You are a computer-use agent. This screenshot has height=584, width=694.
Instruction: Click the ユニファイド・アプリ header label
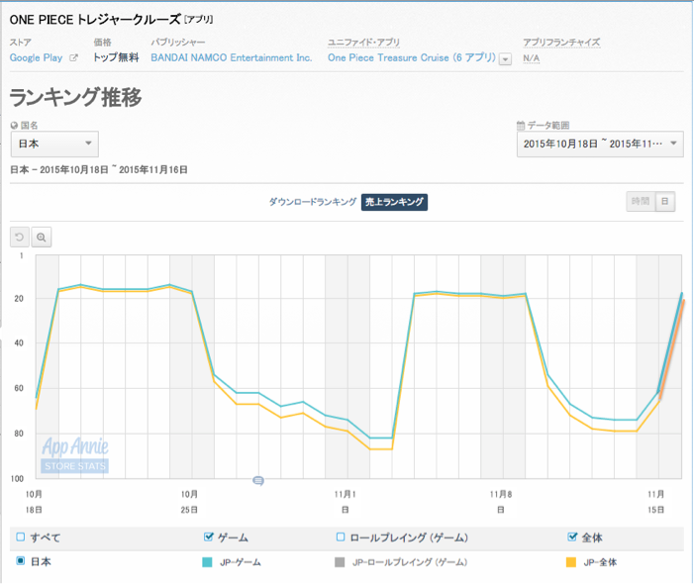363,42
